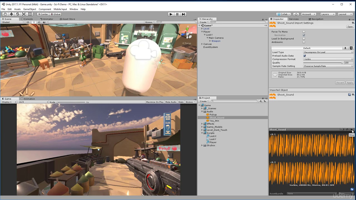
Task: Select the Rect Transform tool
Action: point(30,14)
